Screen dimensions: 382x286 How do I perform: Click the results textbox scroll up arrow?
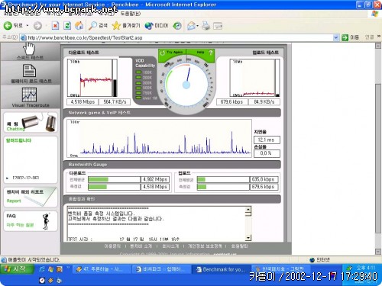[248, 210]
